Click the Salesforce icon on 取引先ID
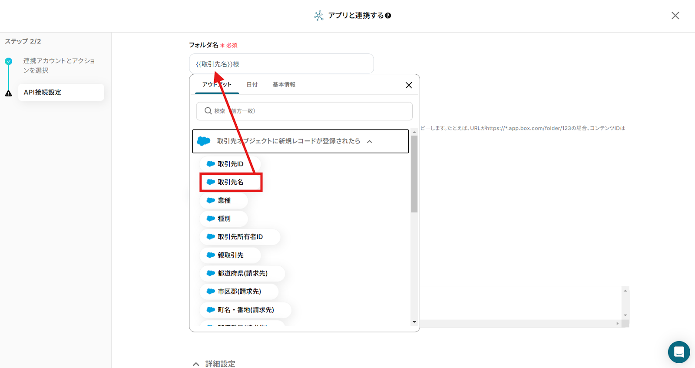This screenshot has width=695, height=368. [x=211, y=164]
